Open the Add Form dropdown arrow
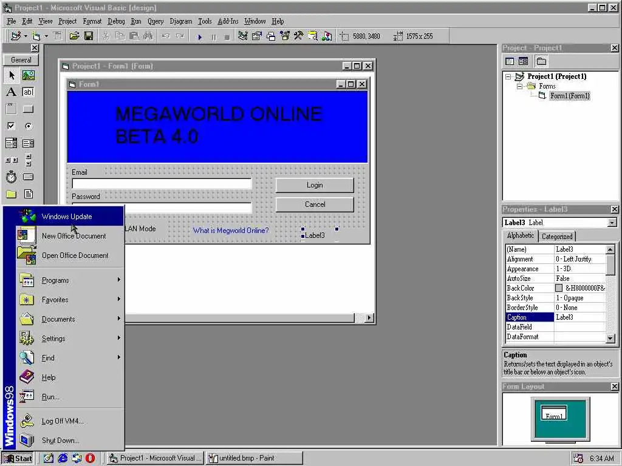Screen dimensions: 622x466 coord(46,36)
